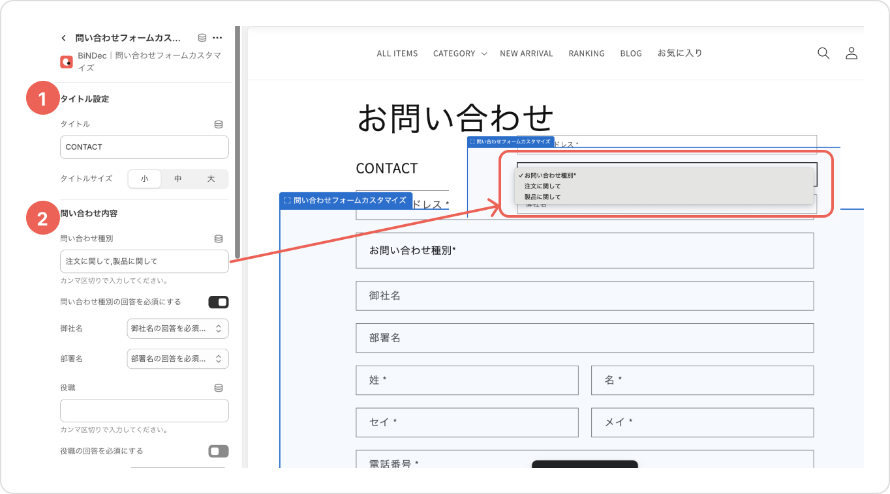This screenshot has width=890, height=494.
Task: Open the store search magnifier icon
Action: click(823, 53)
